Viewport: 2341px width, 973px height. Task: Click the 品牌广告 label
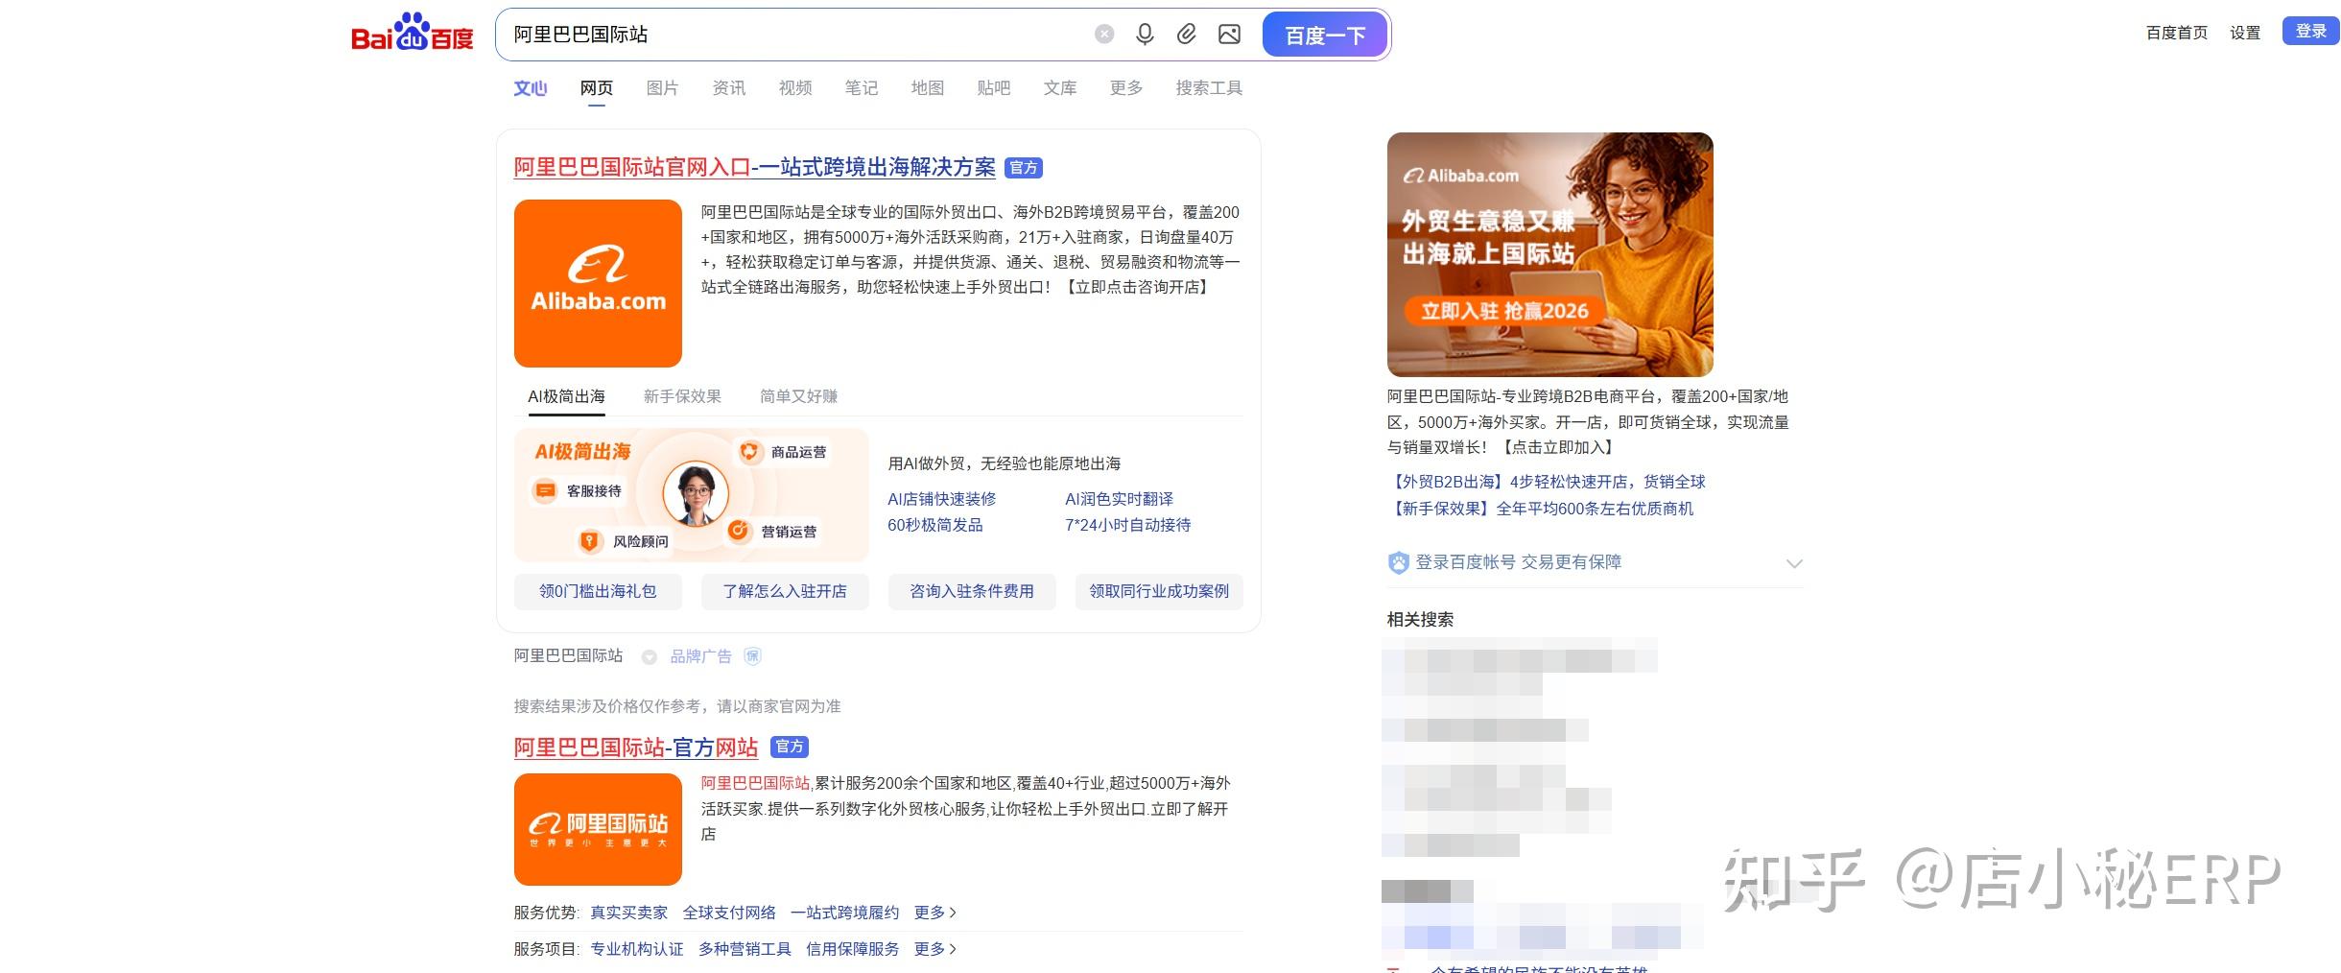pyautogui.click(x=700, y=656)
